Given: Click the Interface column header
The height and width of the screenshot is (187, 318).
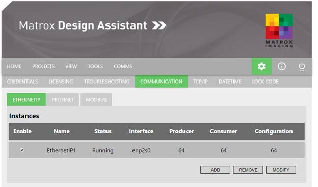Looking at the screenshot, I should coord(141,131).
